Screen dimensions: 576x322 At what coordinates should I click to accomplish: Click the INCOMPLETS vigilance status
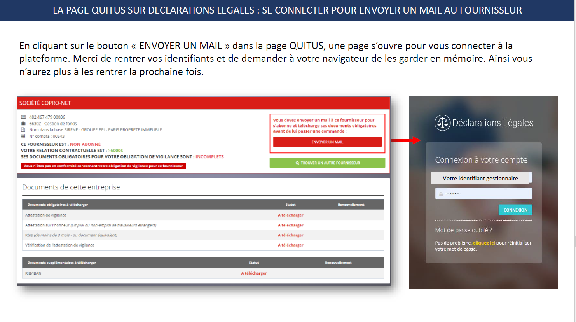pyautogui.click(x=209, y=157)
